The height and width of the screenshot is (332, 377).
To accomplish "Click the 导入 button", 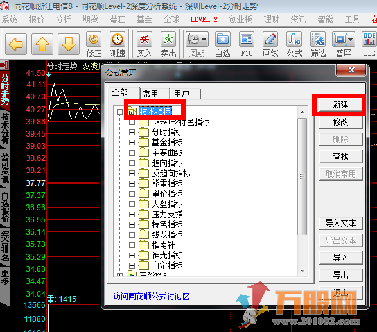I will [x=340, y=258].
